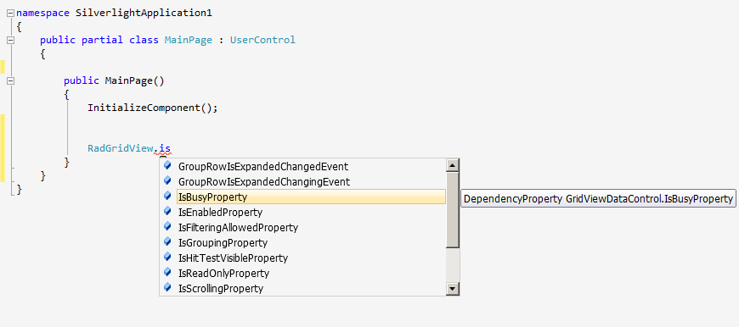Collapse the MainPage class outline region
Screen dimensions: 739x327
click(11, 41)
